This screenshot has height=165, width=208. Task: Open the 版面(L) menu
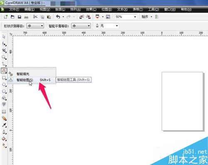(x=60, y=10)
